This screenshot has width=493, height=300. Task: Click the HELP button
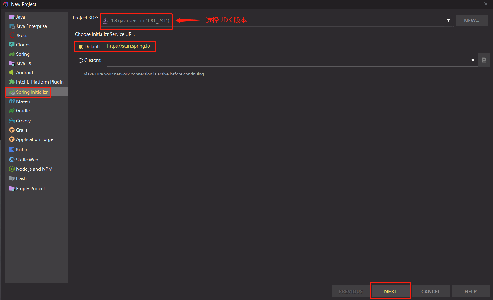click(470, 291)
